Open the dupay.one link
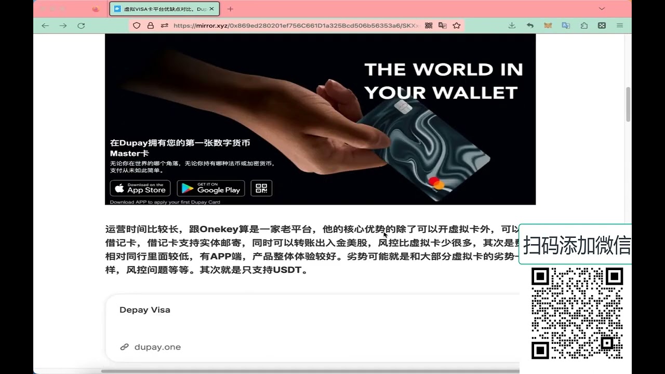Viewport: 665px width, 374px height. coord(157,347)
